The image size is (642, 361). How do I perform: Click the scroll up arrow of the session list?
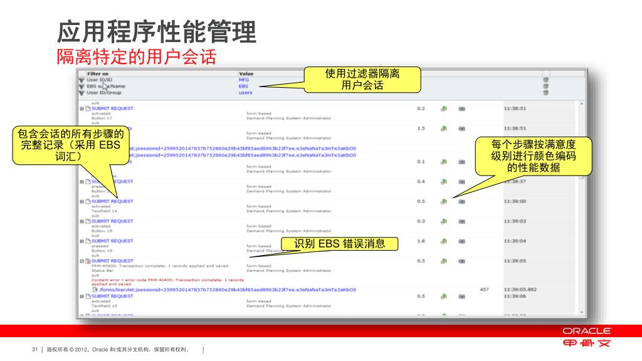pos(582,104)
